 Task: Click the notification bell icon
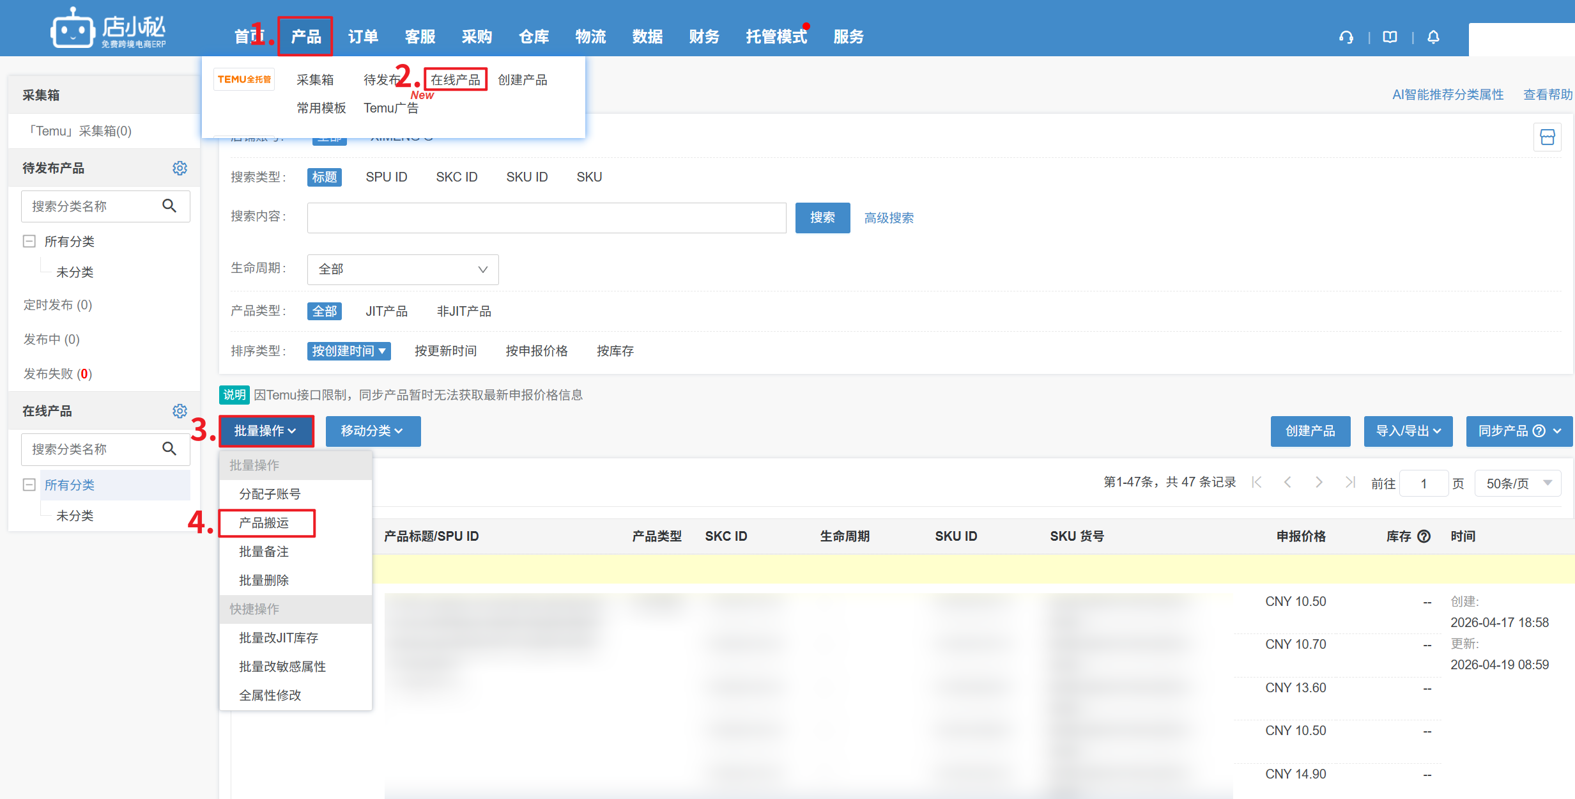1433,37
